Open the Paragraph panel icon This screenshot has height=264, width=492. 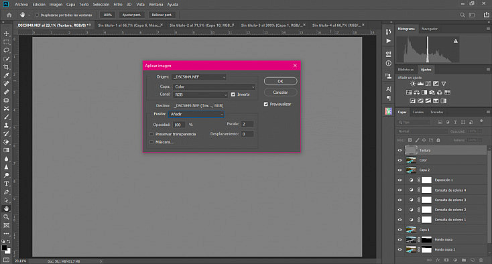[x=389, y=98]
